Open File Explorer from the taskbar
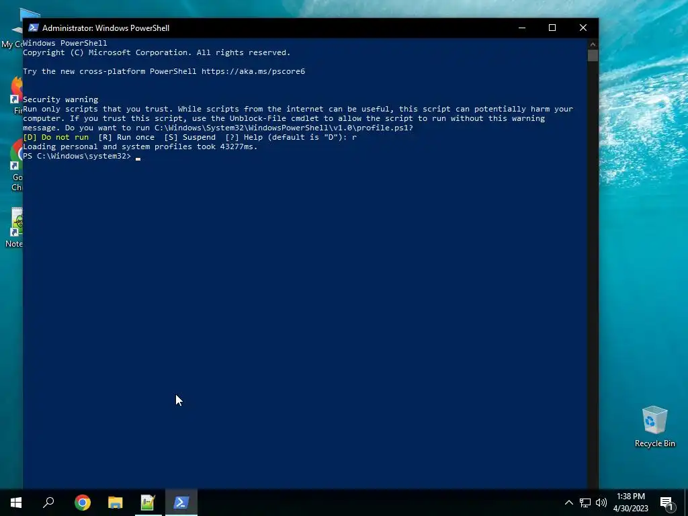The width and height of the screenshot is (688, 516). pos(116,503)
